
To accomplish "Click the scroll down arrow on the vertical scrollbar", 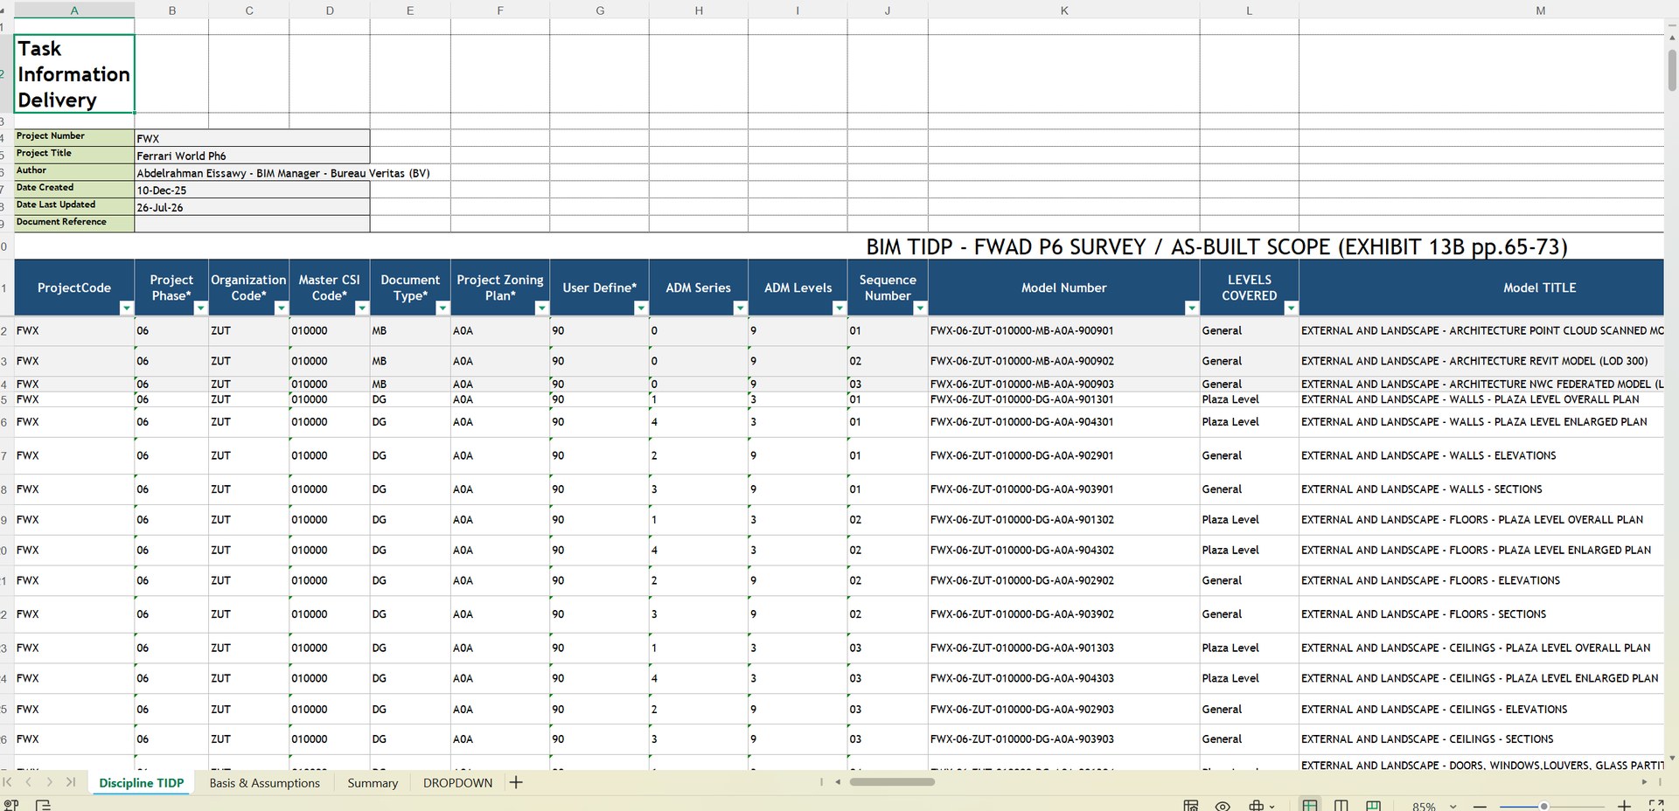I will point(1672,759).
